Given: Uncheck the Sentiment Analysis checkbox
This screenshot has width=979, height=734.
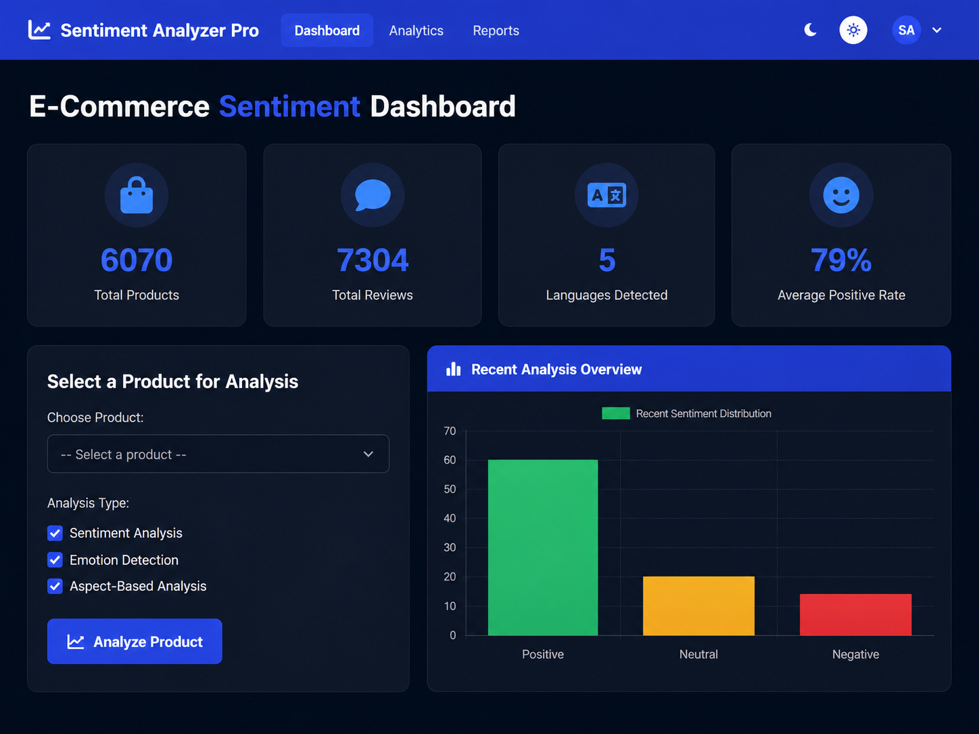Looking at the screenshot, I should [x=55, y=533].
